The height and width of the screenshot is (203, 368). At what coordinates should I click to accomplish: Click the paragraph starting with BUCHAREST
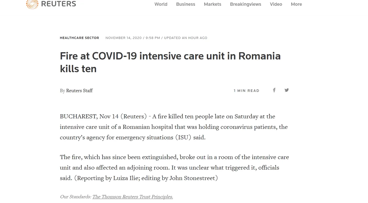174,127
